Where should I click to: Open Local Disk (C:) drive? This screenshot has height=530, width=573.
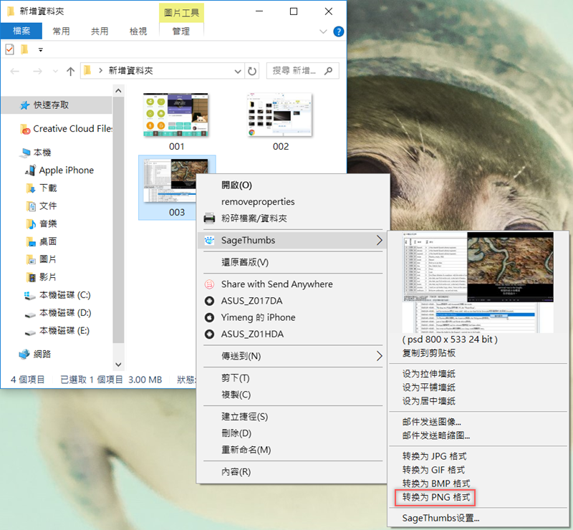point(64,295)
